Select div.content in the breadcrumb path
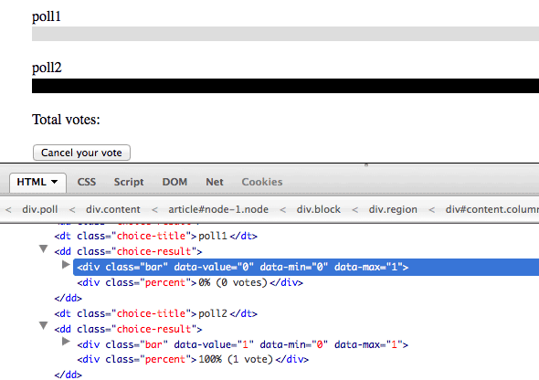Screen dimensions: 539x380 (x=113, y=209)
